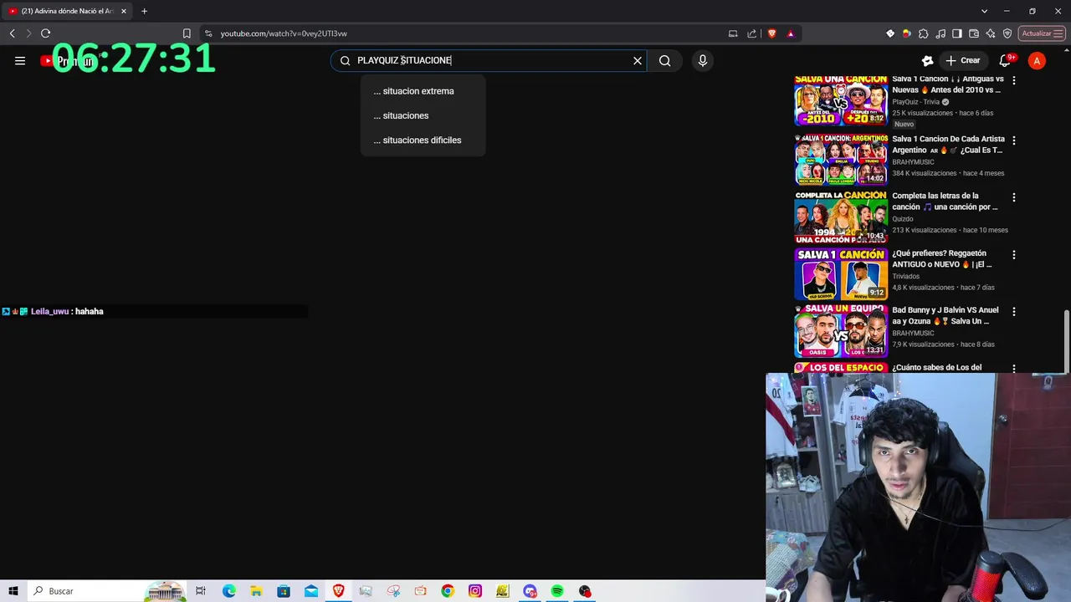Open the Snipping Tool taskbar icon
The width and height of the screenshot is (1071, 602).
coord(393,591)
